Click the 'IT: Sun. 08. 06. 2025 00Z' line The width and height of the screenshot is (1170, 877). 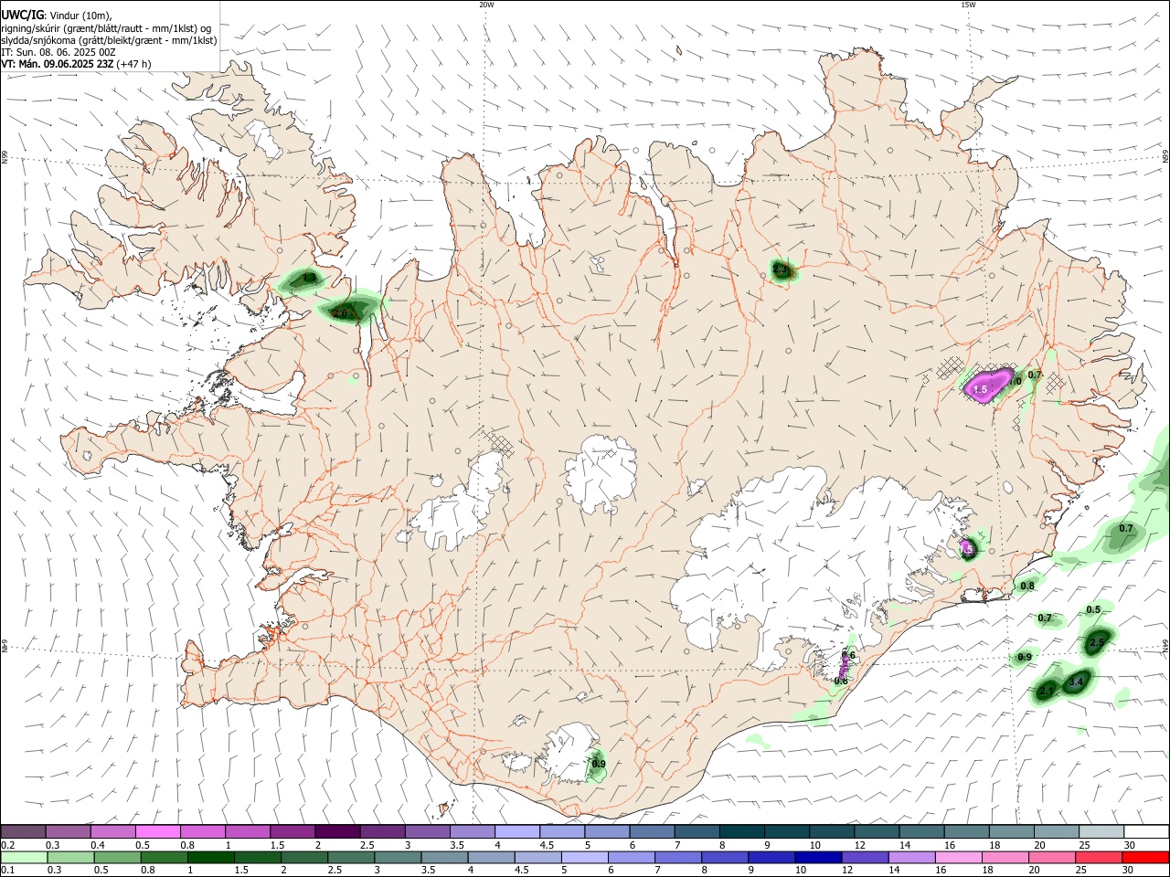[58, 52]
